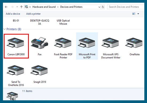Click the Canon LBP2900 name text
Screen dimensions: 147x103
click(16, 54)
